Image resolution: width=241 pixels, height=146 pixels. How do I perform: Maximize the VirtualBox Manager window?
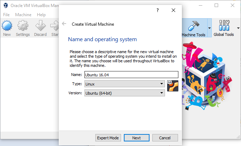[x=216, y=5]
